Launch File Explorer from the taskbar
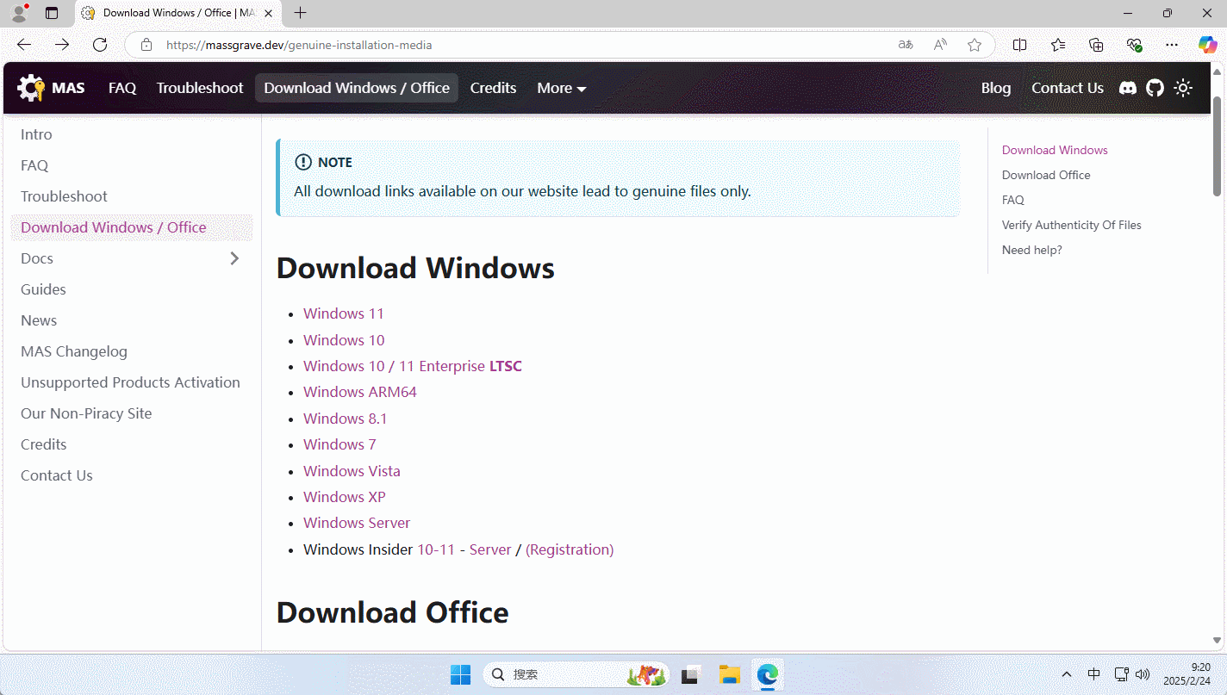Viewport: 1227px width, 695px height. 730,675
